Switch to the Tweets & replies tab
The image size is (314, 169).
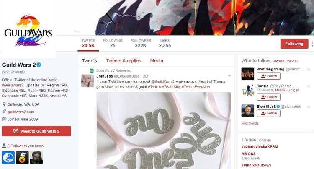(124, 60)
